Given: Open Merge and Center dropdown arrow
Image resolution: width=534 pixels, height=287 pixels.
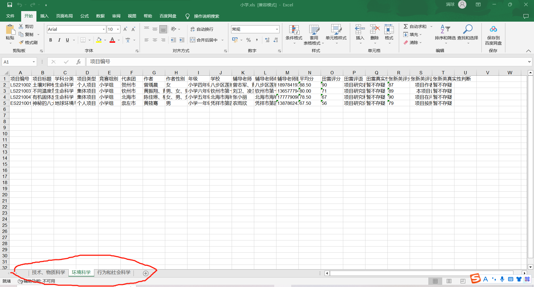Looking at the screenshot, I should coord(222,40).
